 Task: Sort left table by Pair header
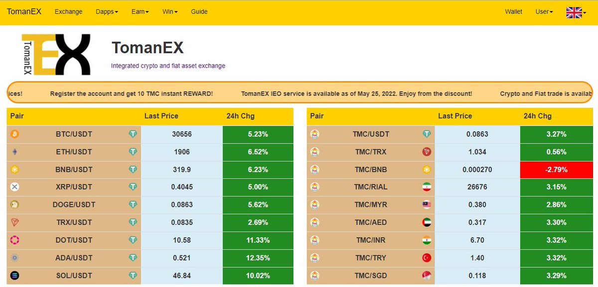17,116
